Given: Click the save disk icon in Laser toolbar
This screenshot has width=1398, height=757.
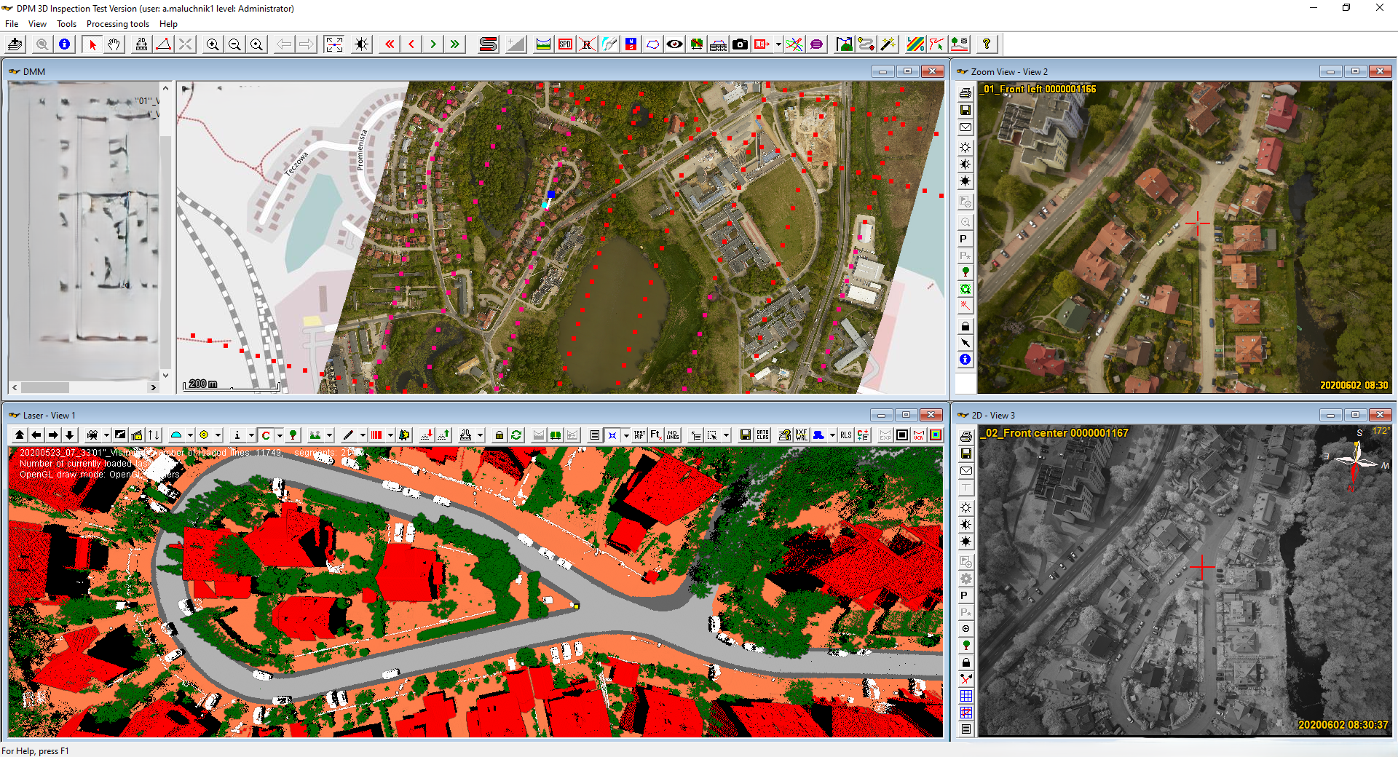Looking at the screenshot, I should [x=746, y=435].
